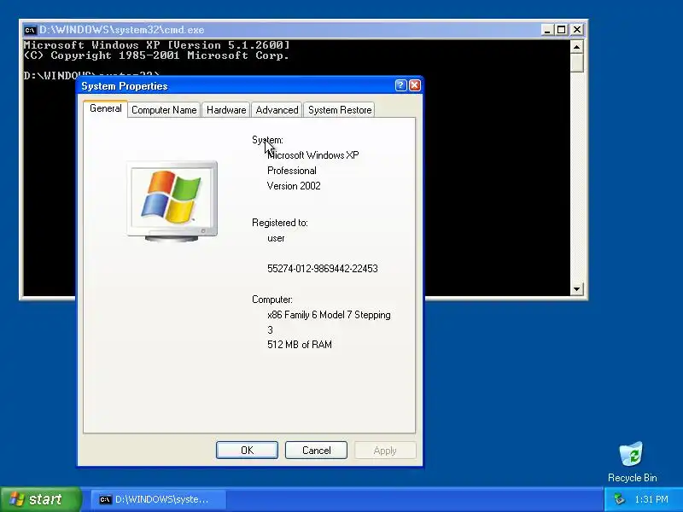Screen dimensions: 683x512
Task: Click the cmd window scrollbar thumb
Action: pos(576,62)
